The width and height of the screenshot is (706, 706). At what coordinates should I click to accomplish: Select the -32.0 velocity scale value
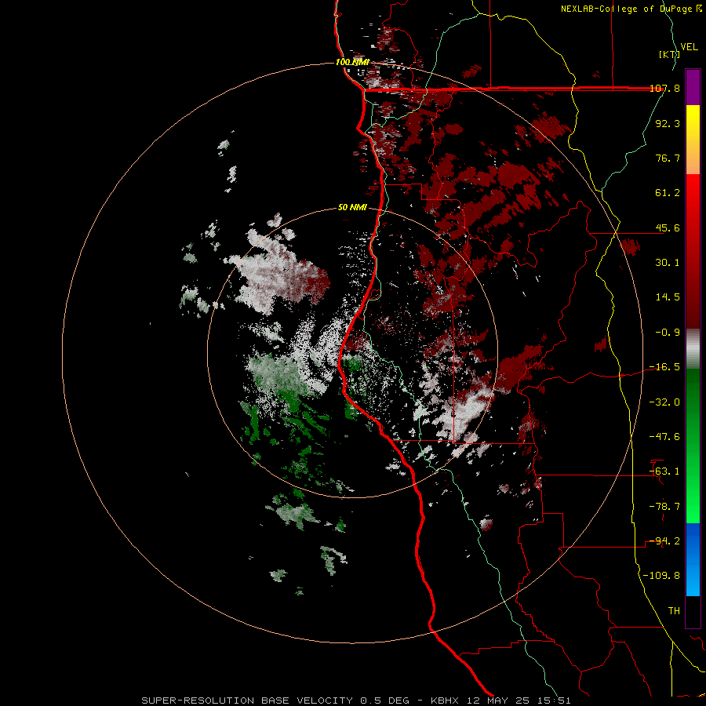(x=664, y=402)
